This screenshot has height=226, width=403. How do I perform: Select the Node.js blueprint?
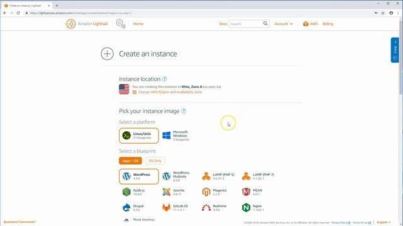pyautogui.click(x=133, y=192)
